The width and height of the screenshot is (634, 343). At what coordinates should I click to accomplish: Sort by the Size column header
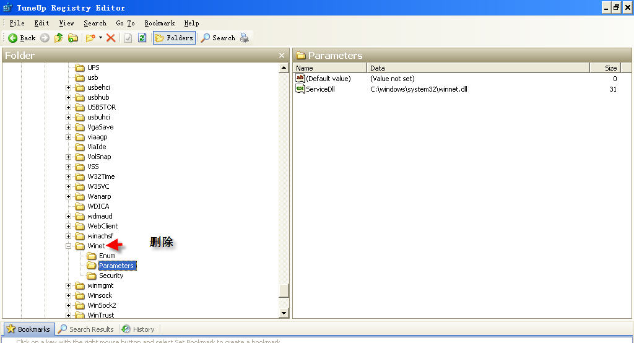(x=606, y=68)
